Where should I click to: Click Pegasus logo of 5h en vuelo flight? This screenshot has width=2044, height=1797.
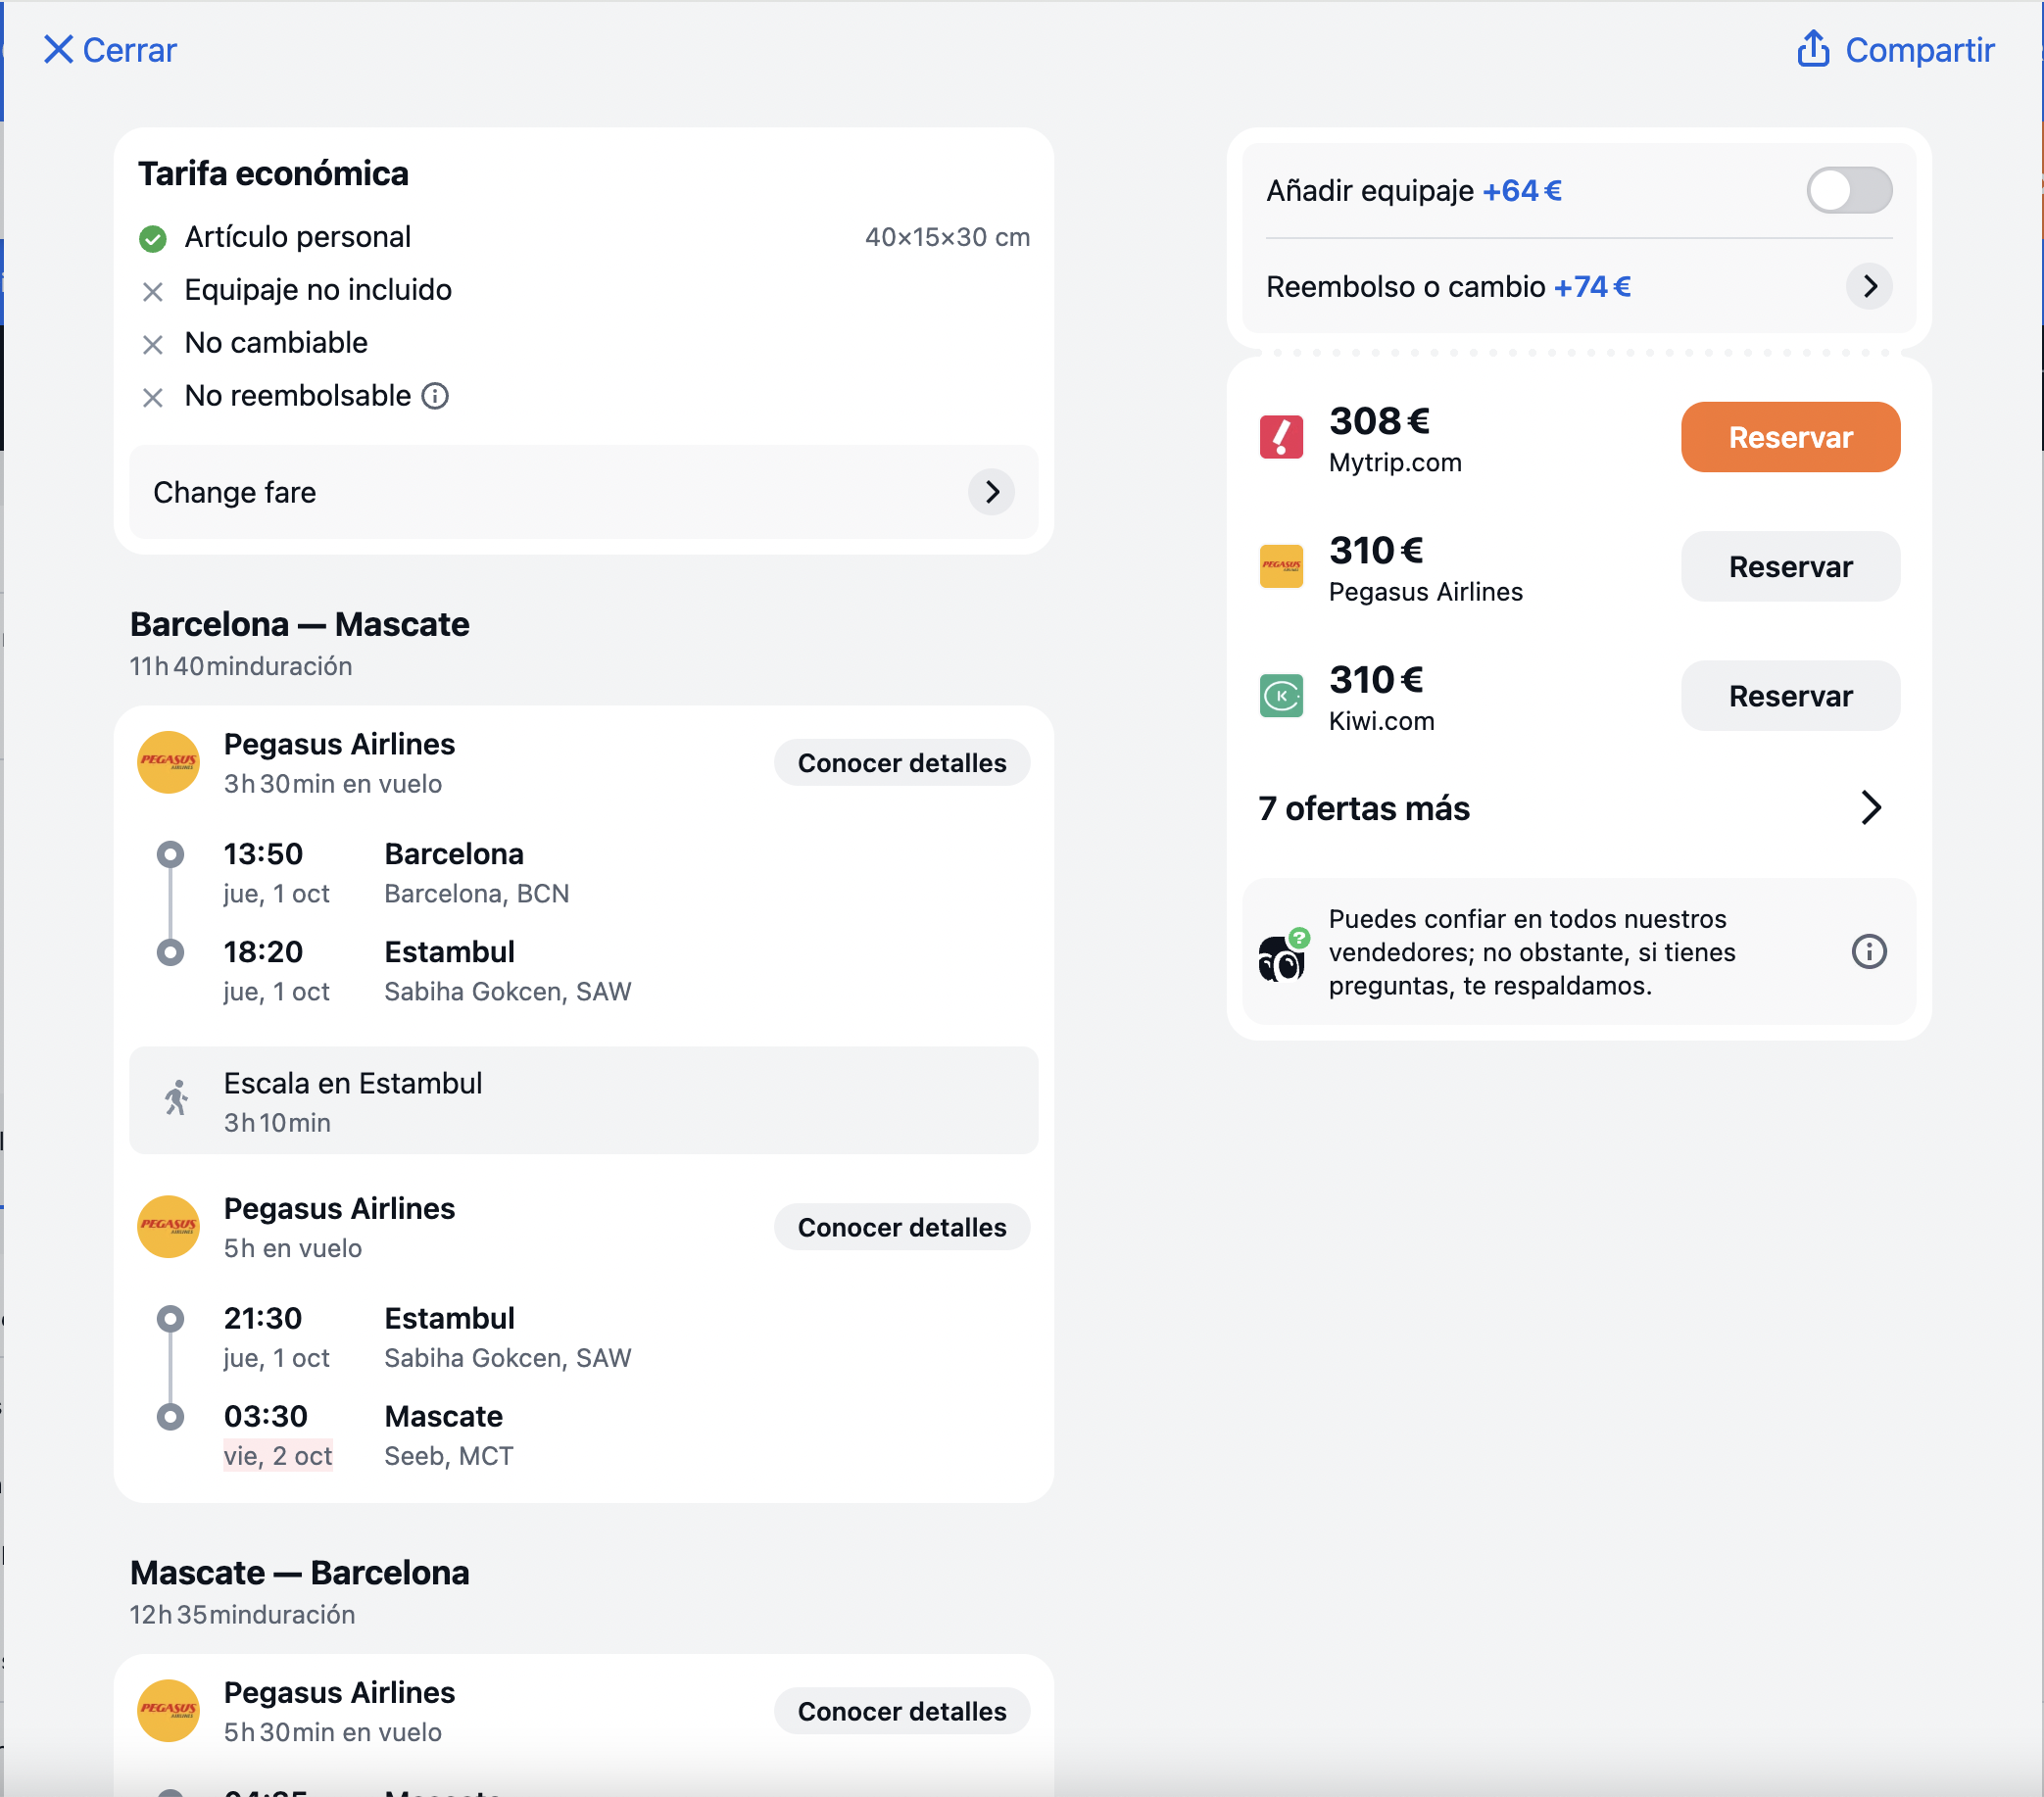tap(168, 1227)
